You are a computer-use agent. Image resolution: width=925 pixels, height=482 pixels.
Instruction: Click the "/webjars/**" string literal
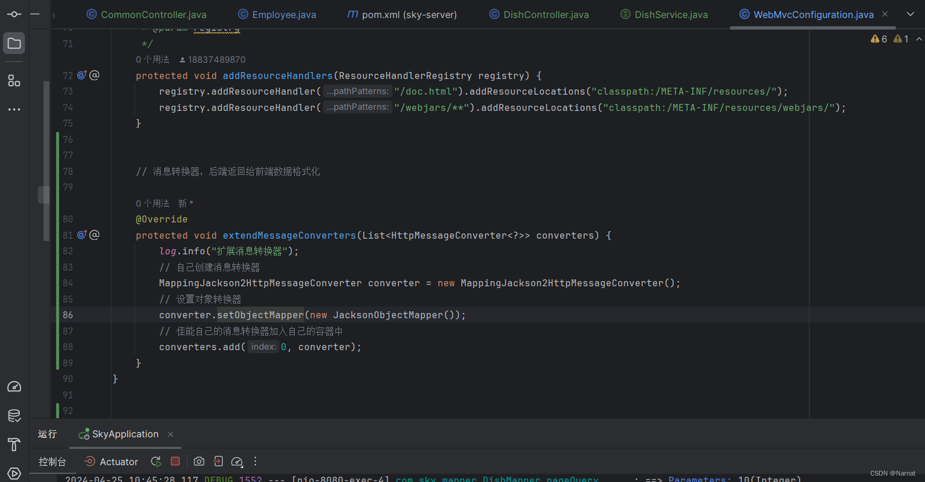pyautogui.click(x=431, y=107)
